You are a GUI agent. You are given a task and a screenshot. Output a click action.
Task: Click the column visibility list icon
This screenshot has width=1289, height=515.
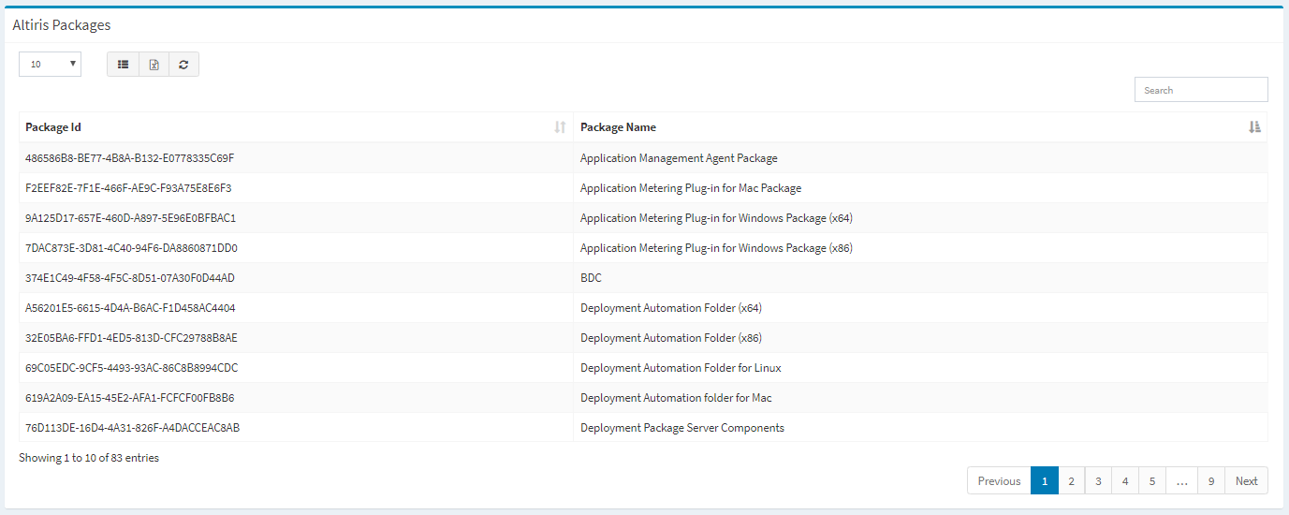tap(123, 65)
